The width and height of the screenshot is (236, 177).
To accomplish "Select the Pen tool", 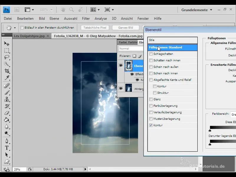I will pyautogui.click(x=6, y=141).
